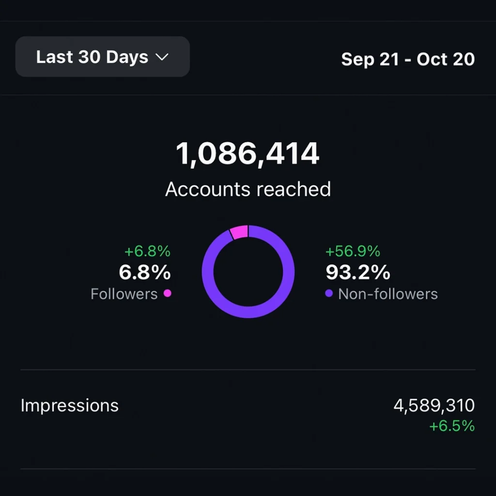
Task: Click the +6.5% impressions change
Action: click(x=452, y=426)
